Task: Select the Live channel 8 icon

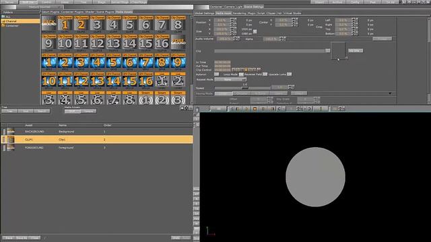Action: [x=129, y=98]
